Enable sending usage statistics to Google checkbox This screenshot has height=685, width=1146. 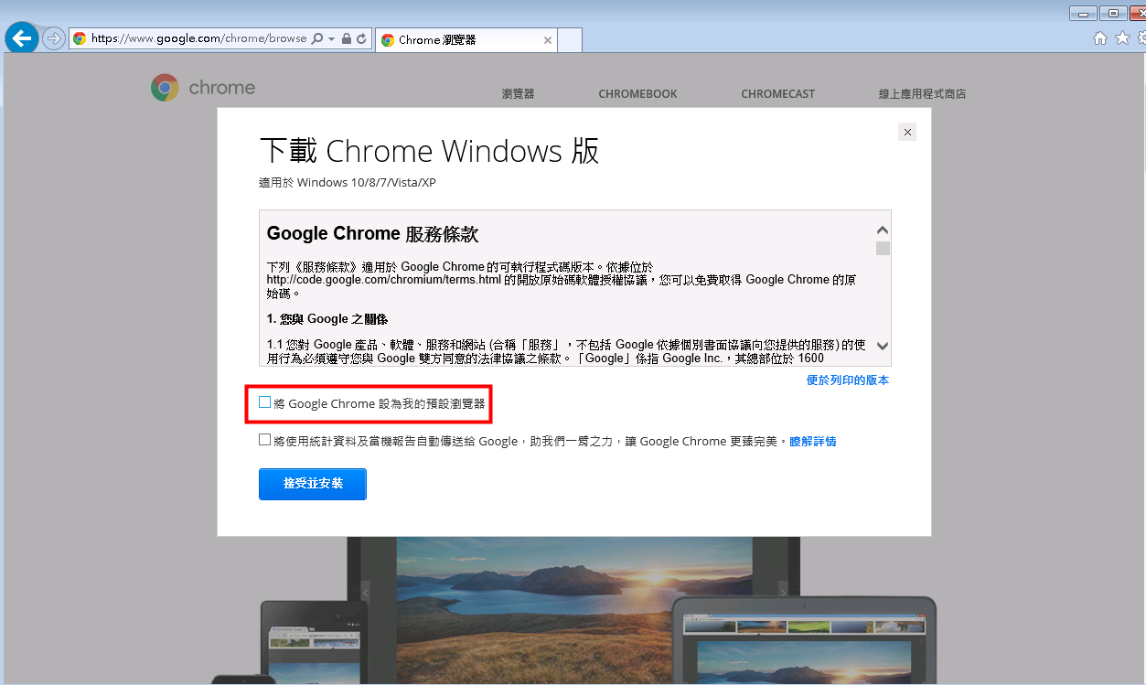pos(265,440)
